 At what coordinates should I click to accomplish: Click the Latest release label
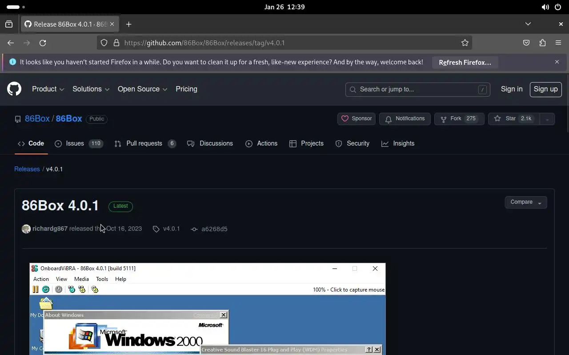120,206
